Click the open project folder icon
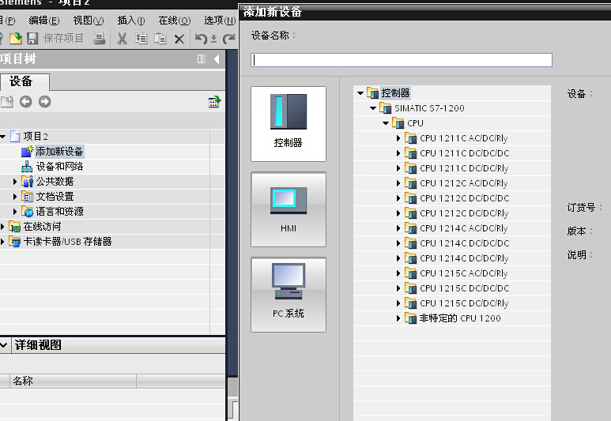Viewport: 611px width, 421px height. coord(15,39)
